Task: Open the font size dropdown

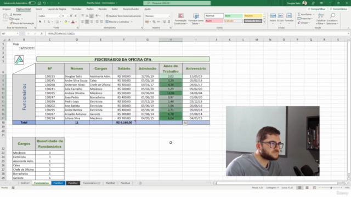Action: click(67, 16)
